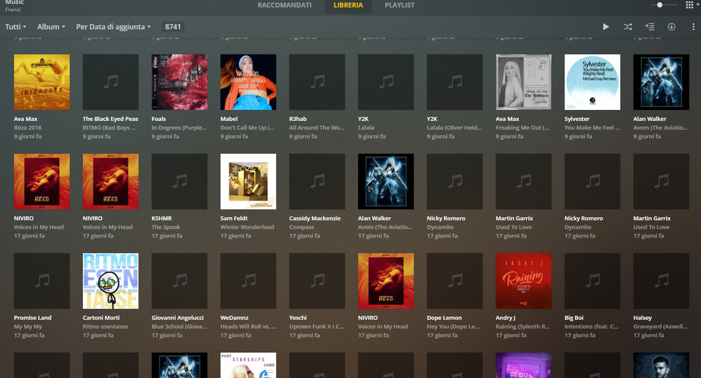Open the PLAYLIST tab

coord(400,5)
